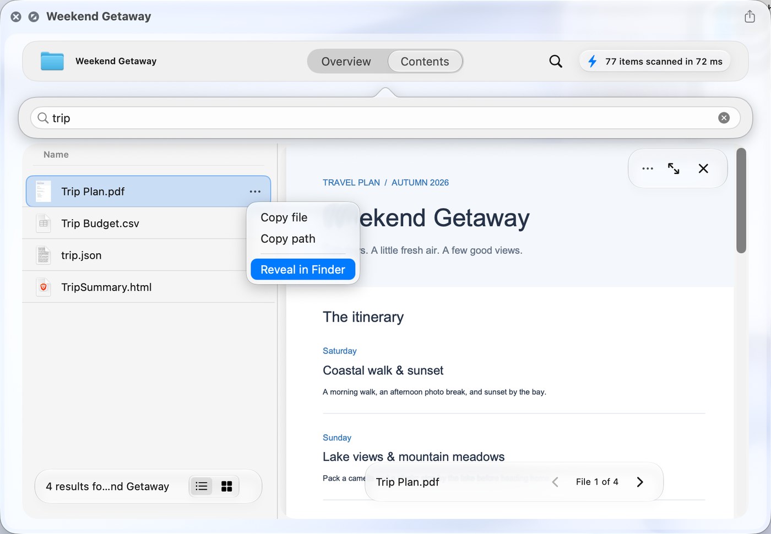Open search with the magnifier icon
The image size is (771, 534).
pos(556,61)
